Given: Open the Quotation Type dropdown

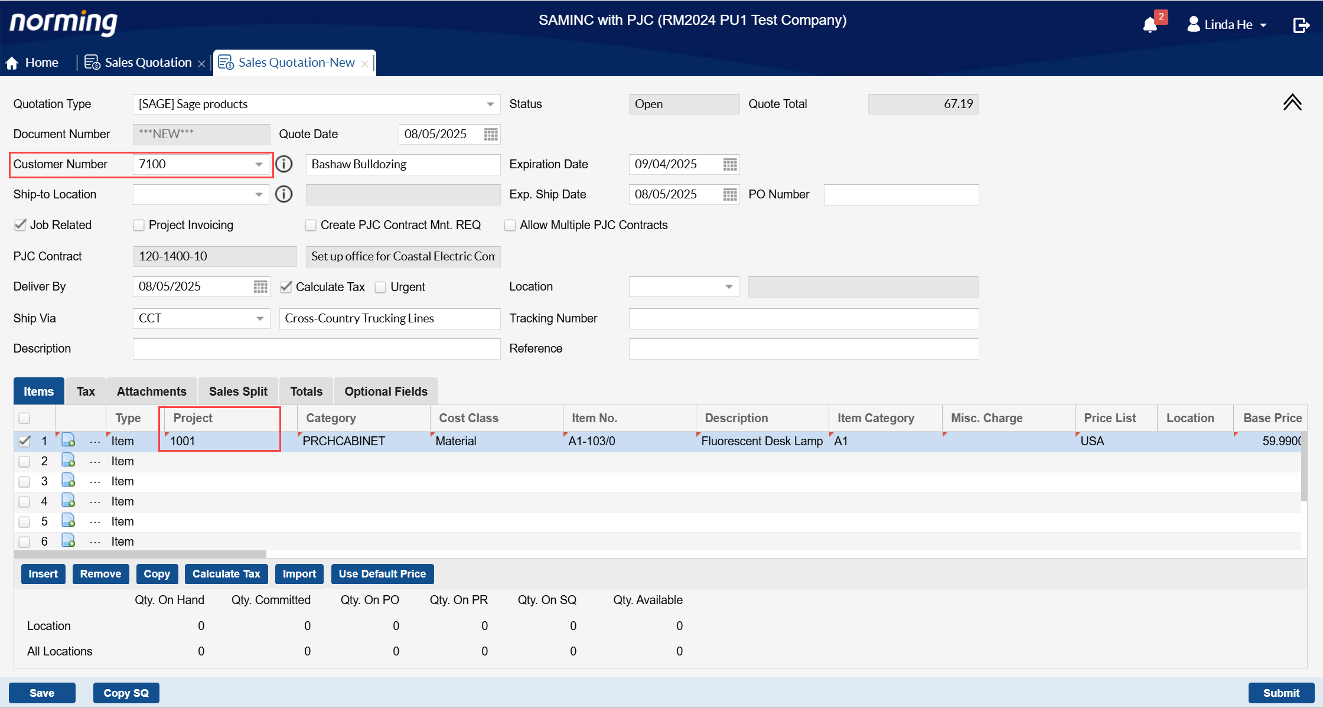Looking at the screenshot, I should coord(490,104).
